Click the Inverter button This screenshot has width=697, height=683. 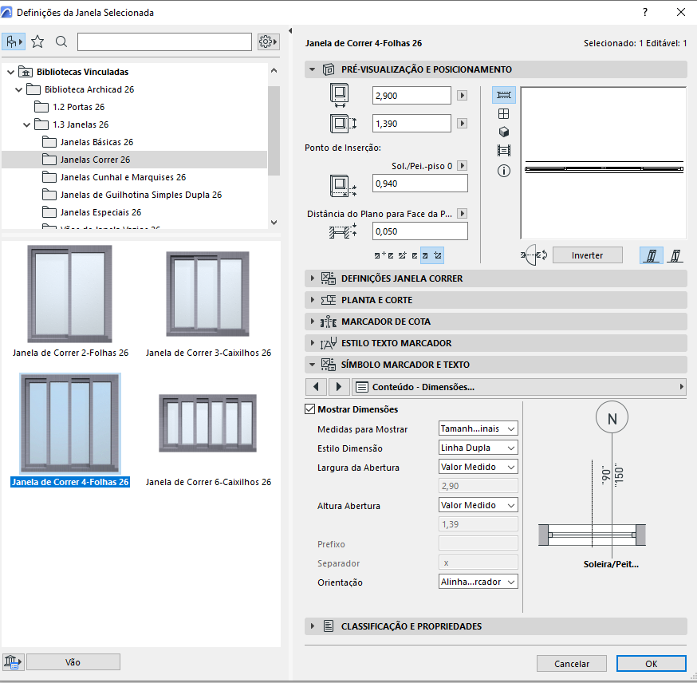click(587, 255)
